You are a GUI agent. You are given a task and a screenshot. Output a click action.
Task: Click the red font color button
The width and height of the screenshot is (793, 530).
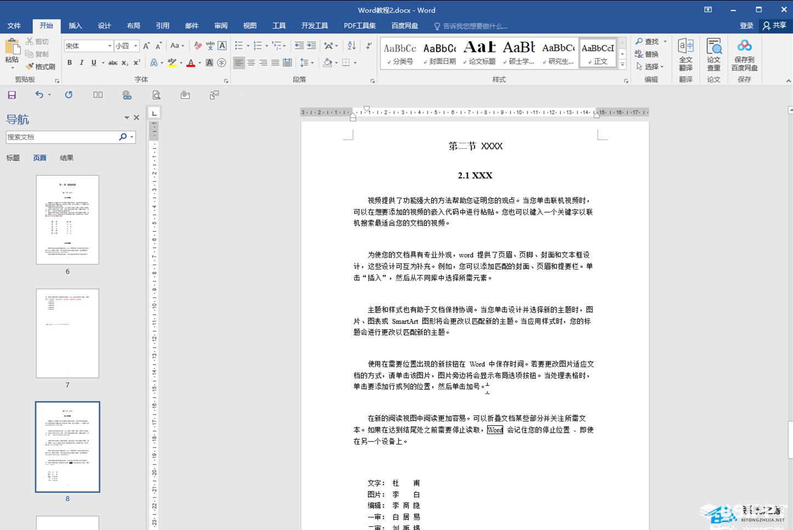pyautogui.click(x=190, y=63)
